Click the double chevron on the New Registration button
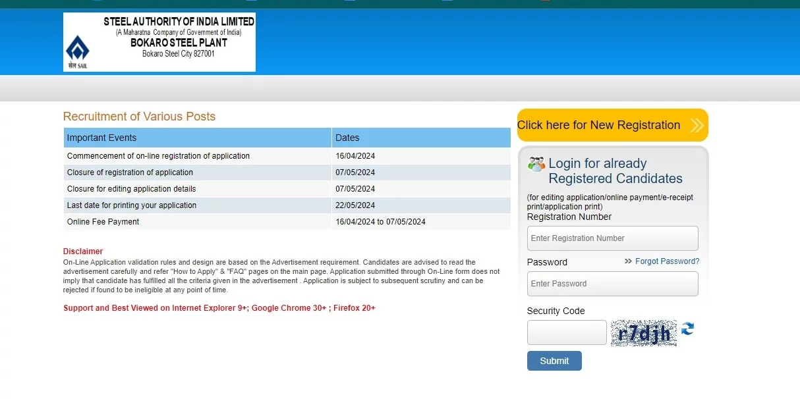 pos(697,125)
